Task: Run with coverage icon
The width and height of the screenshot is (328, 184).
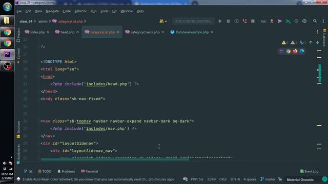Action: click(236, 21)
